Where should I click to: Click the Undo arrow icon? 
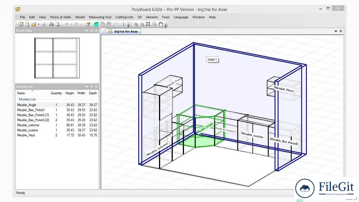66,24
